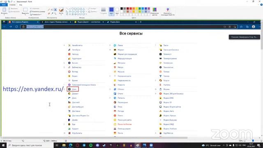Select the Color picker eyedropper tool
The width and height of the screenshot is (263, 148).
pyautogui.click(x=52, y=14)
